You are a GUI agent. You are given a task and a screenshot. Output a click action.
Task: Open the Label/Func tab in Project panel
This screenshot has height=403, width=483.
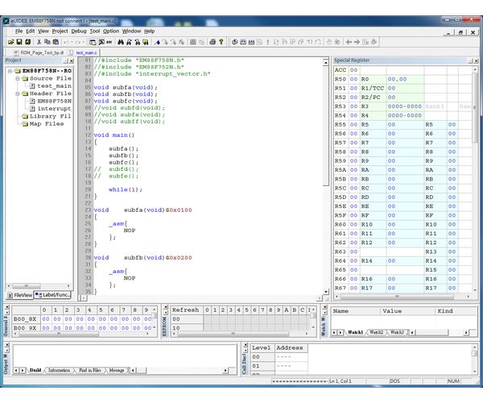(x=54, y=295)
